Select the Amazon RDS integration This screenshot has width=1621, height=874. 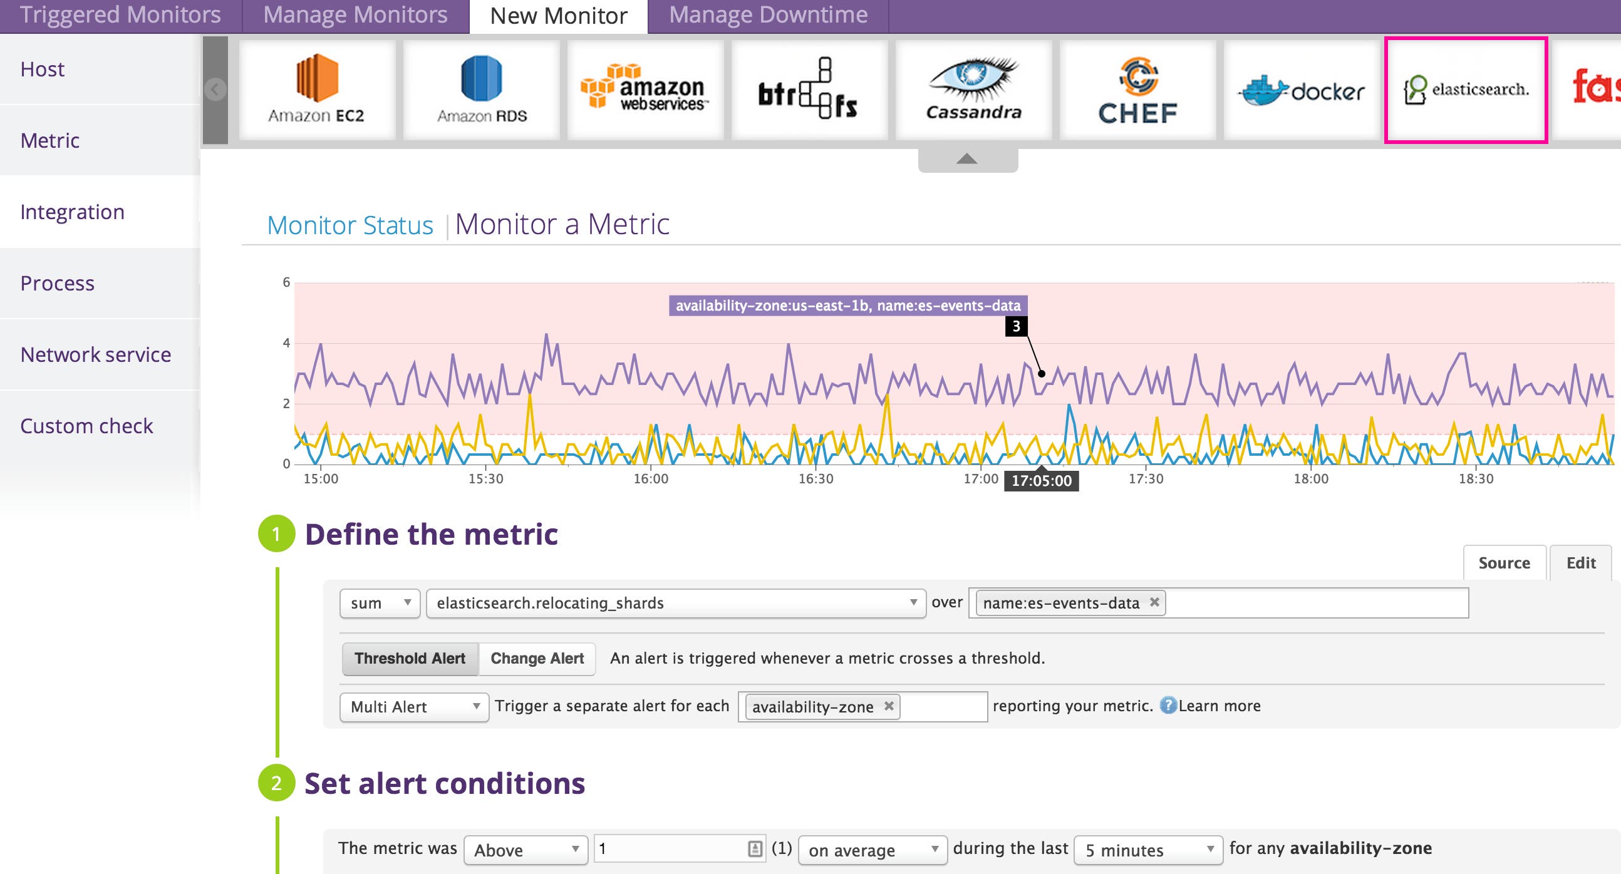point(480,90)
